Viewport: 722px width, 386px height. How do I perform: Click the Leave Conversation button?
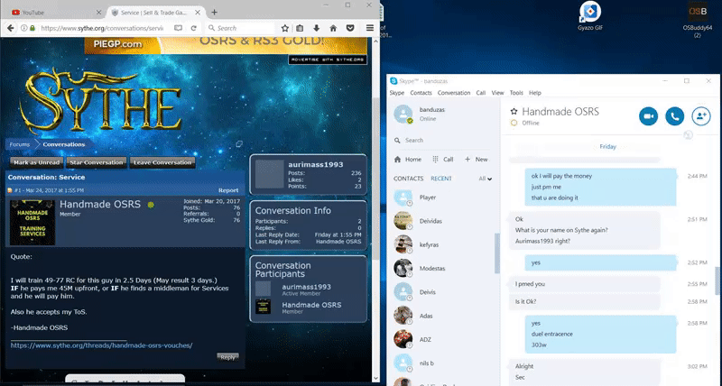click(x=162, y=162)
